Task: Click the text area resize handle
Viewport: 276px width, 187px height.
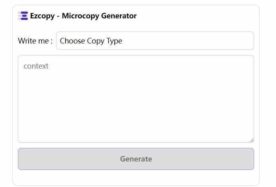Action: coord(251,140)
